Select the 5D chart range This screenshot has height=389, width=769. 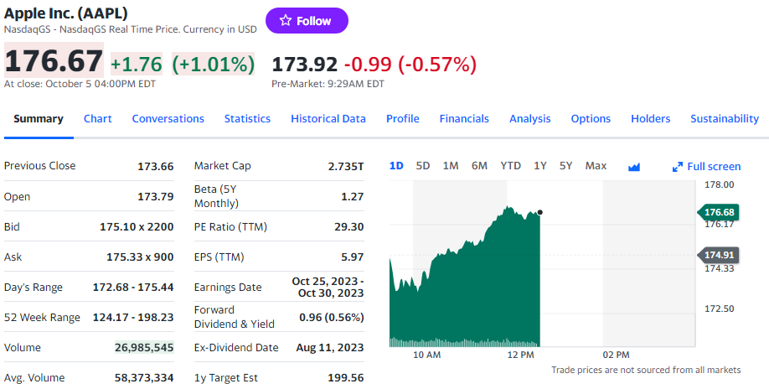pyautogui.click(x=423, y=166)
